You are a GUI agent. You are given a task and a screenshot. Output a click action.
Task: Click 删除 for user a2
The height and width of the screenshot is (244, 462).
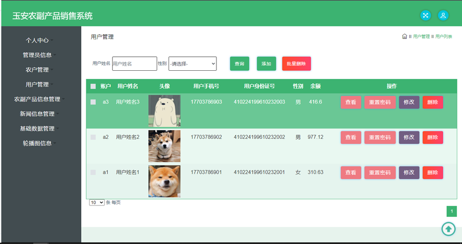click(x=433, y=137)
